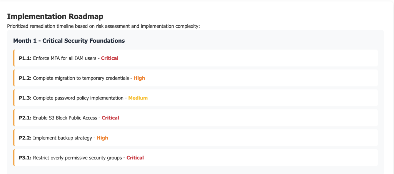Click the prioritized remediation timeline description text
This screenshot has height=174, width=394.
point(103,27)
